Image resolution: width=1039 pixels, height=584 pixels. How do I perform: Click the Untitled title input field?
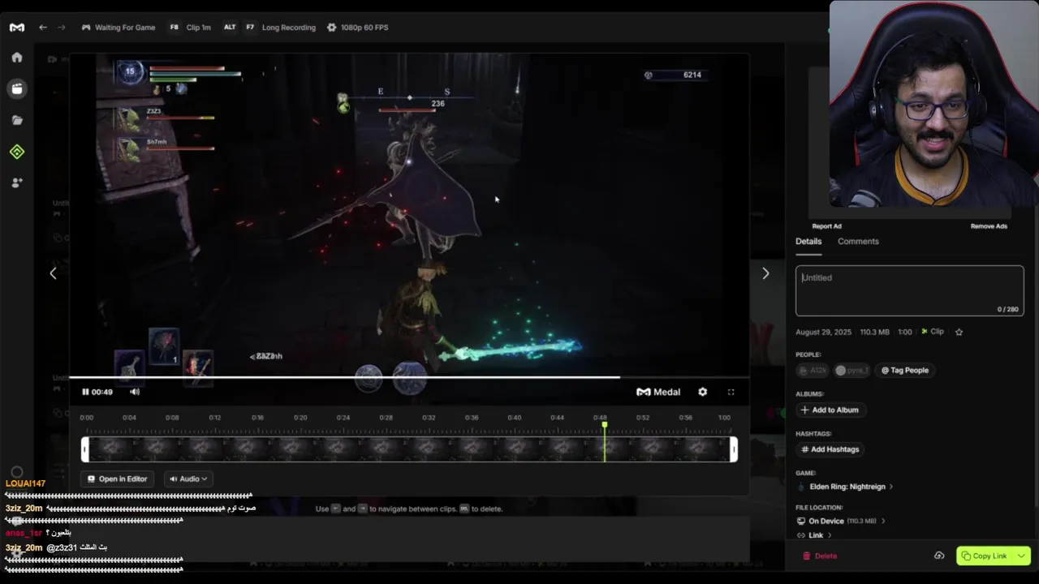910,290
